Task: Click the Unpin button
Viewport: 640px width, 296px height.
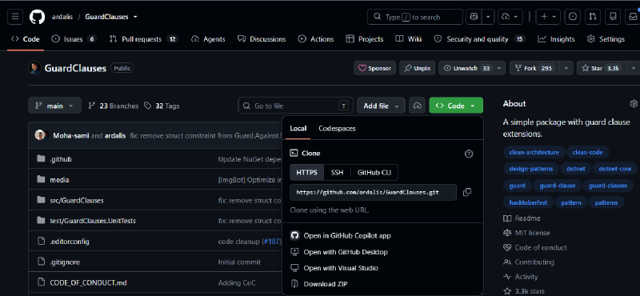Action: 417,68
